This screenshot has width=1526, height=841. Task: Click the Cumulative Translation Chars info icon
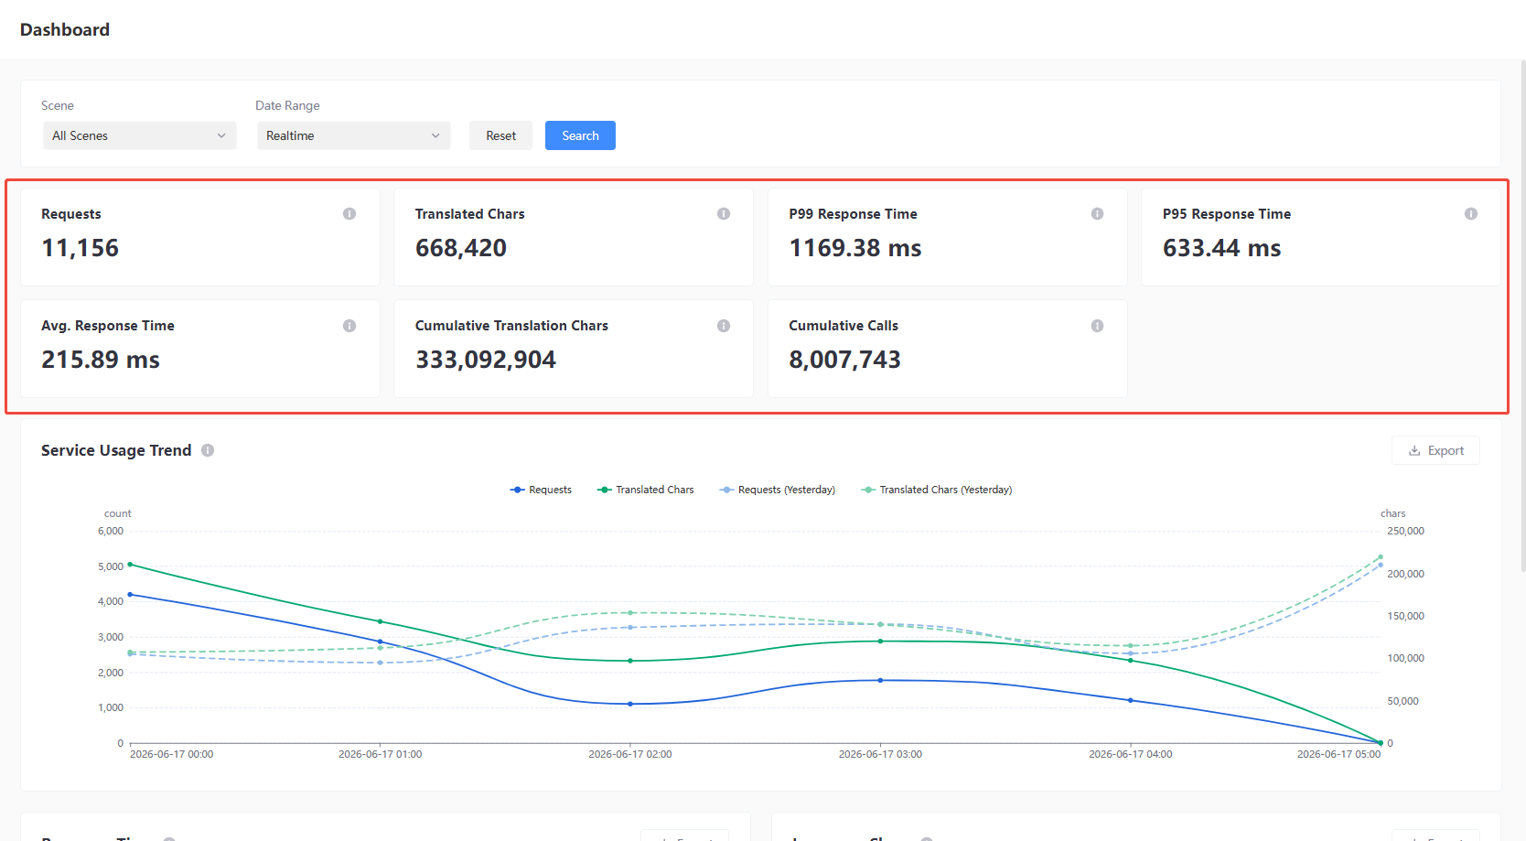point(724,326)
